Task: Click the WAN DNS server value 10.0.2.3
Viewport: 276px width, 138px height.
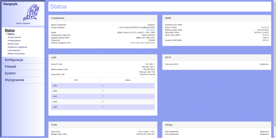Action: (265, 40)
